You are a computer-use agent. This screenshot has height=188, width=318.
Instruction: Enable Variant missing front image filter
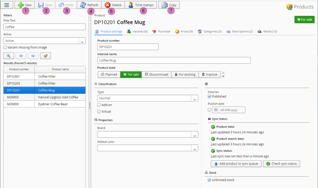coord(5,47)
